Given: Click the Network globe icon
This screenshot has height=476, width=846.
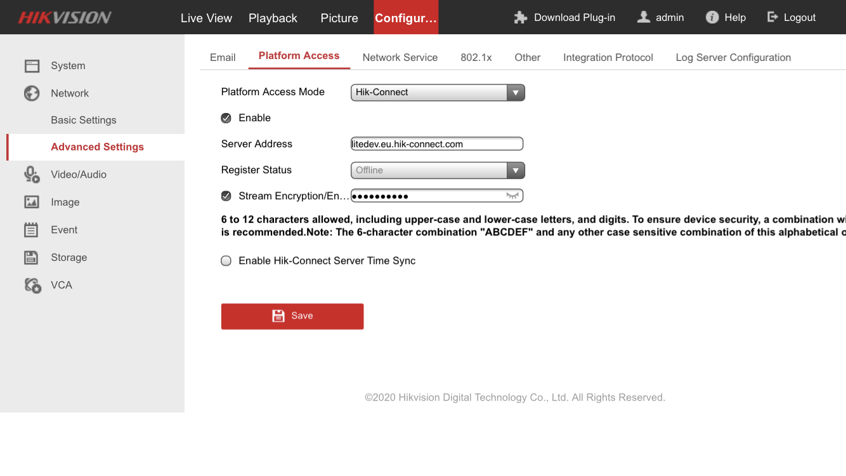Looking at the screenshot, I should point(32,93).
